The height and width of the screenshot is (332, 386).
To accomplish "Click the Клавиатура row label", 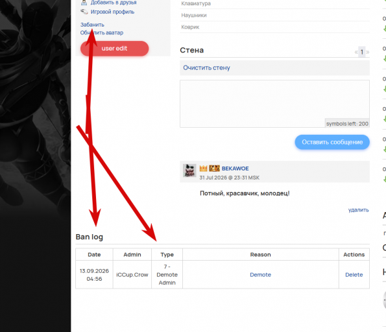I will click(x=196, y=3).
